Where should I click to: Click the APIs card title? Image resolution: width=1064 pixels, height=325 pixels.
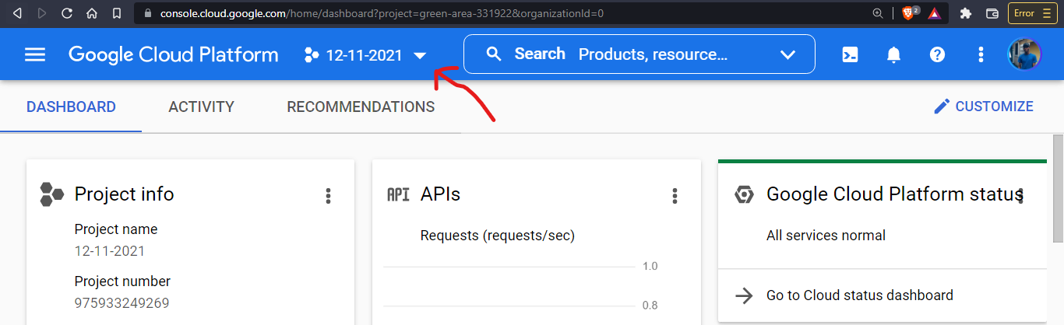(440, 194)
